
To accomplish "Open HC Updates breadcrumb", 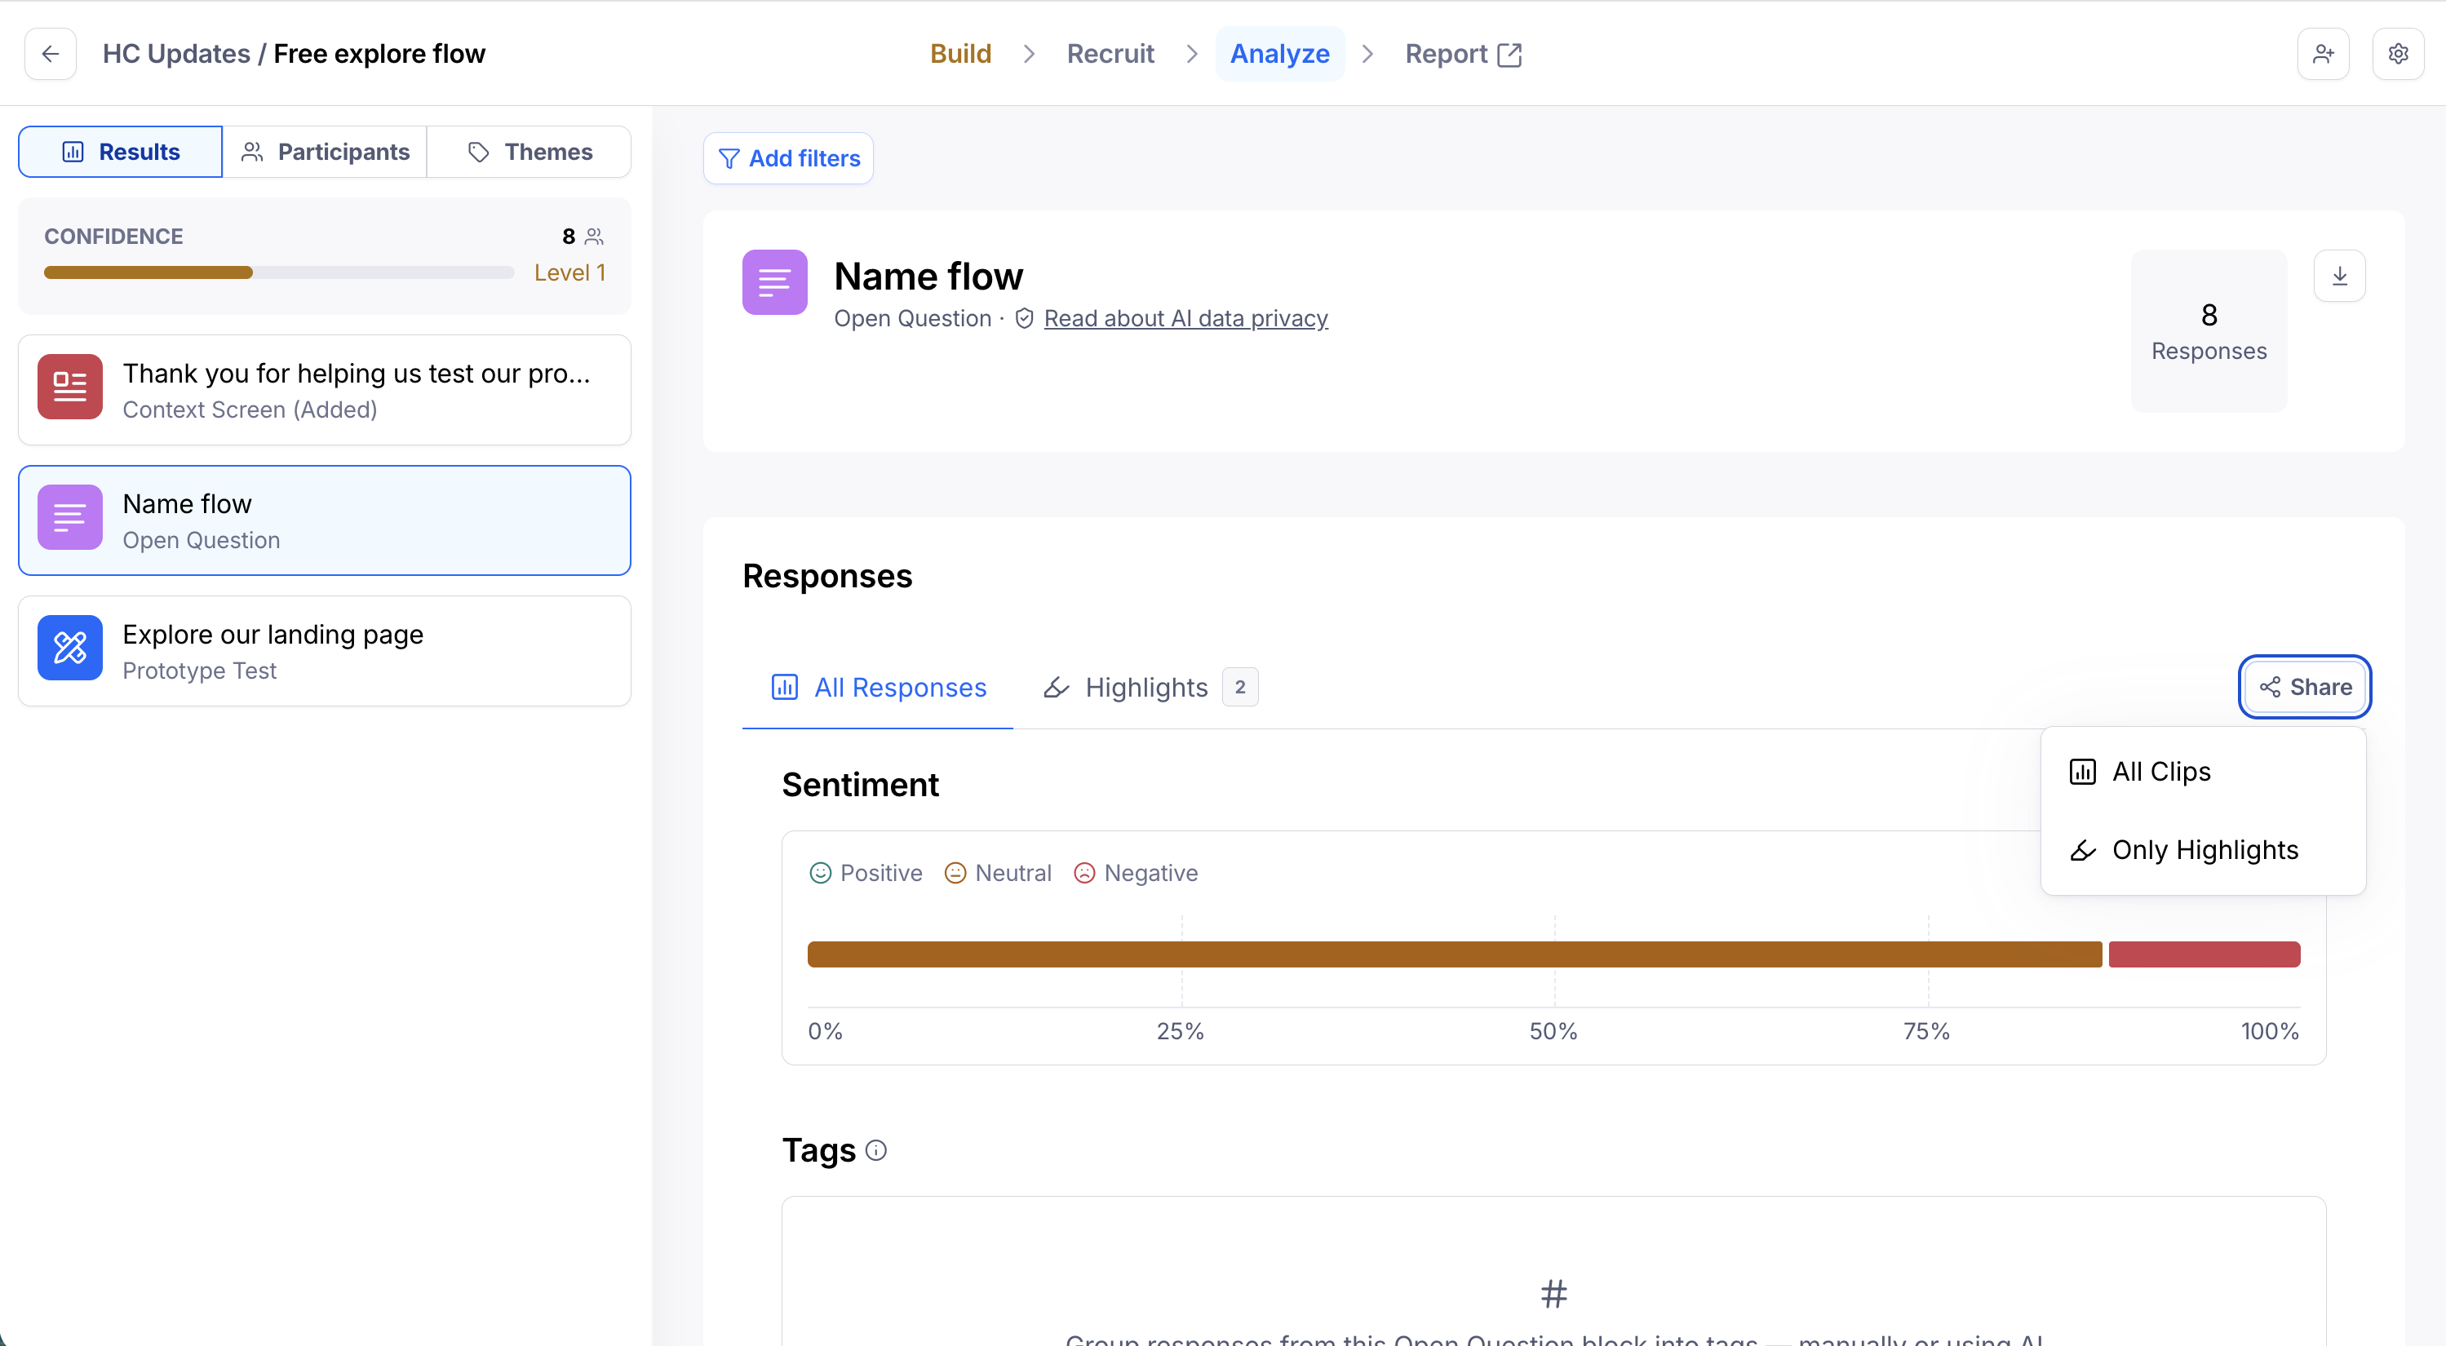I will (176, 54).
